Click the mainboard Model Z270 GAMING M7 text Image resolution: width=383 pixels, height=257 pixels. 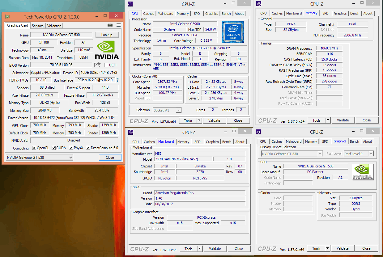click(183, 159)
